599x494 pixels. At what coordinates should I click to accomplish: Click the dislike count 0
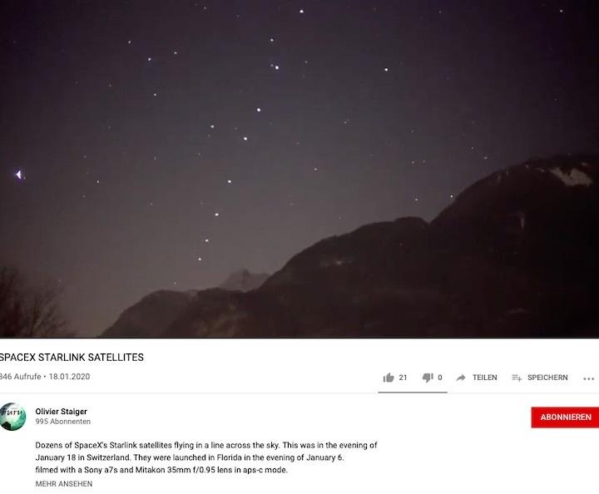tap(440, 378)
